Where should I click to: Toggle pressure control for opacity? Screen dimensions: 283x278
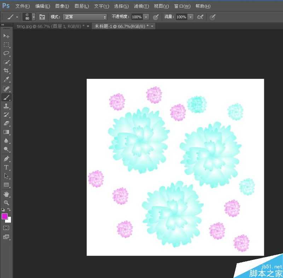(156, 17)
